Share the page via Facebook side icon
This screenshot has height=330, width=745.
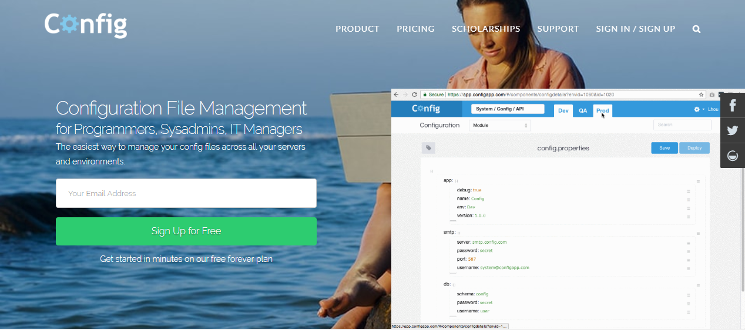[733, 106]
